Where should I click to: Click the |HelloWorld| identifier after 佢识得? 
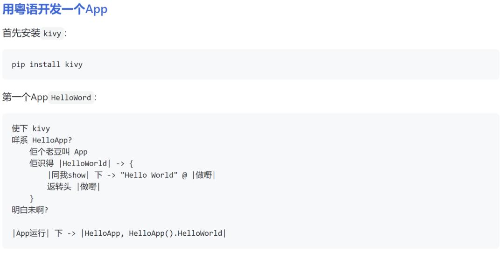click(x=85, y=163)
